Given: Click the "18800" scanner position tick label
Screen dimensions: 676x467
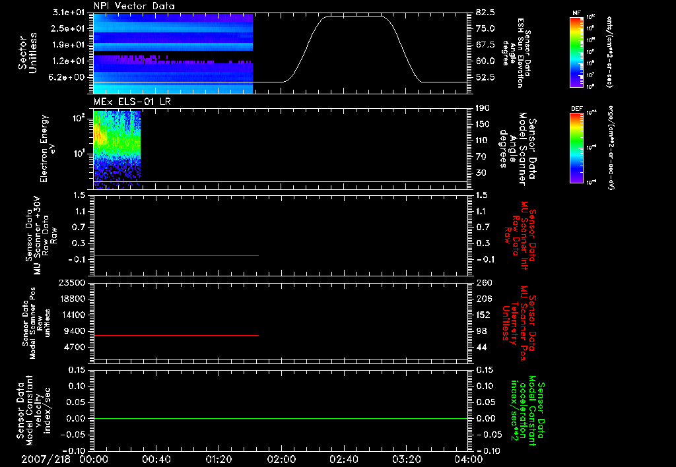Looking at the screenshot, I should tap(73, 299).
